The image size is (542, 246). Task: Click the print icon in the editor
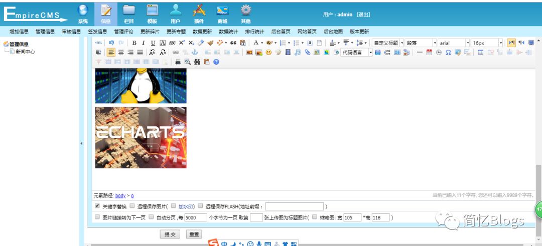178,62
